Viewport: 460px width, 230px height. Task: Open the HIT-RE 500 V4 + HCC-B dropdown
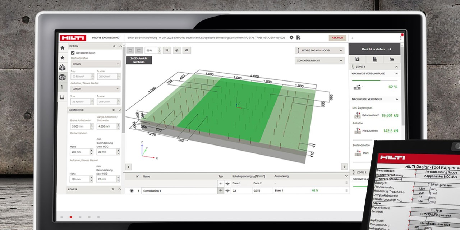click(319, 50)
